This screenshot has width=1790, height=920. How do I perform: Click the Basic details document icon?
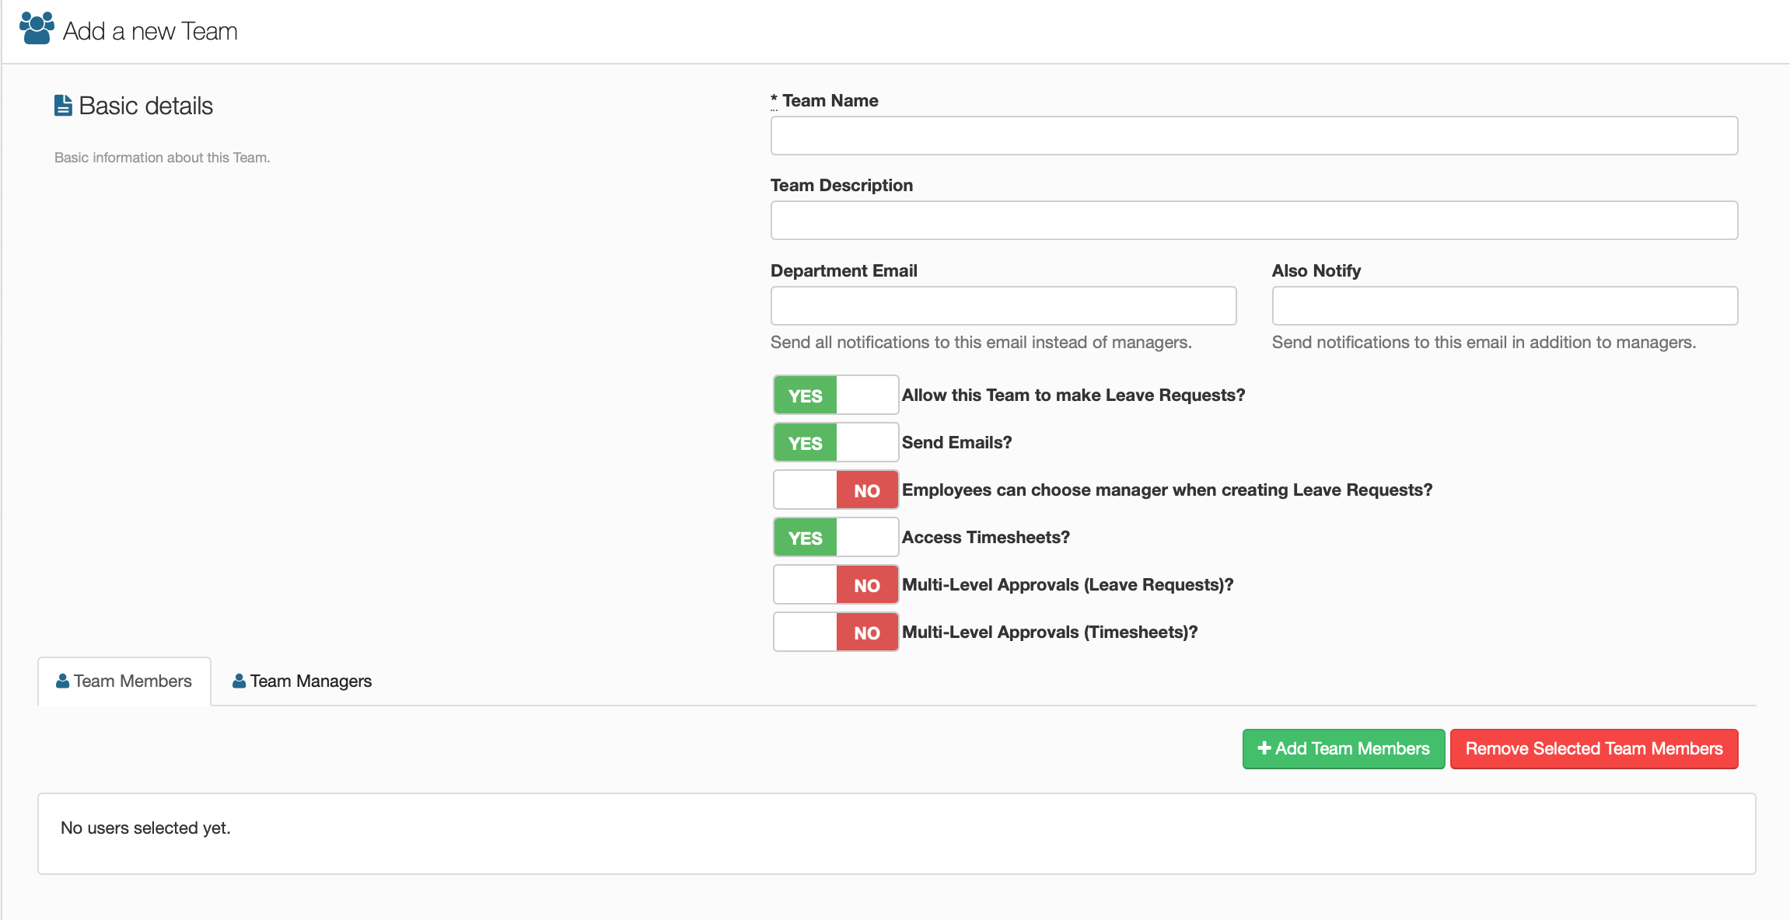tap(63, 106)
